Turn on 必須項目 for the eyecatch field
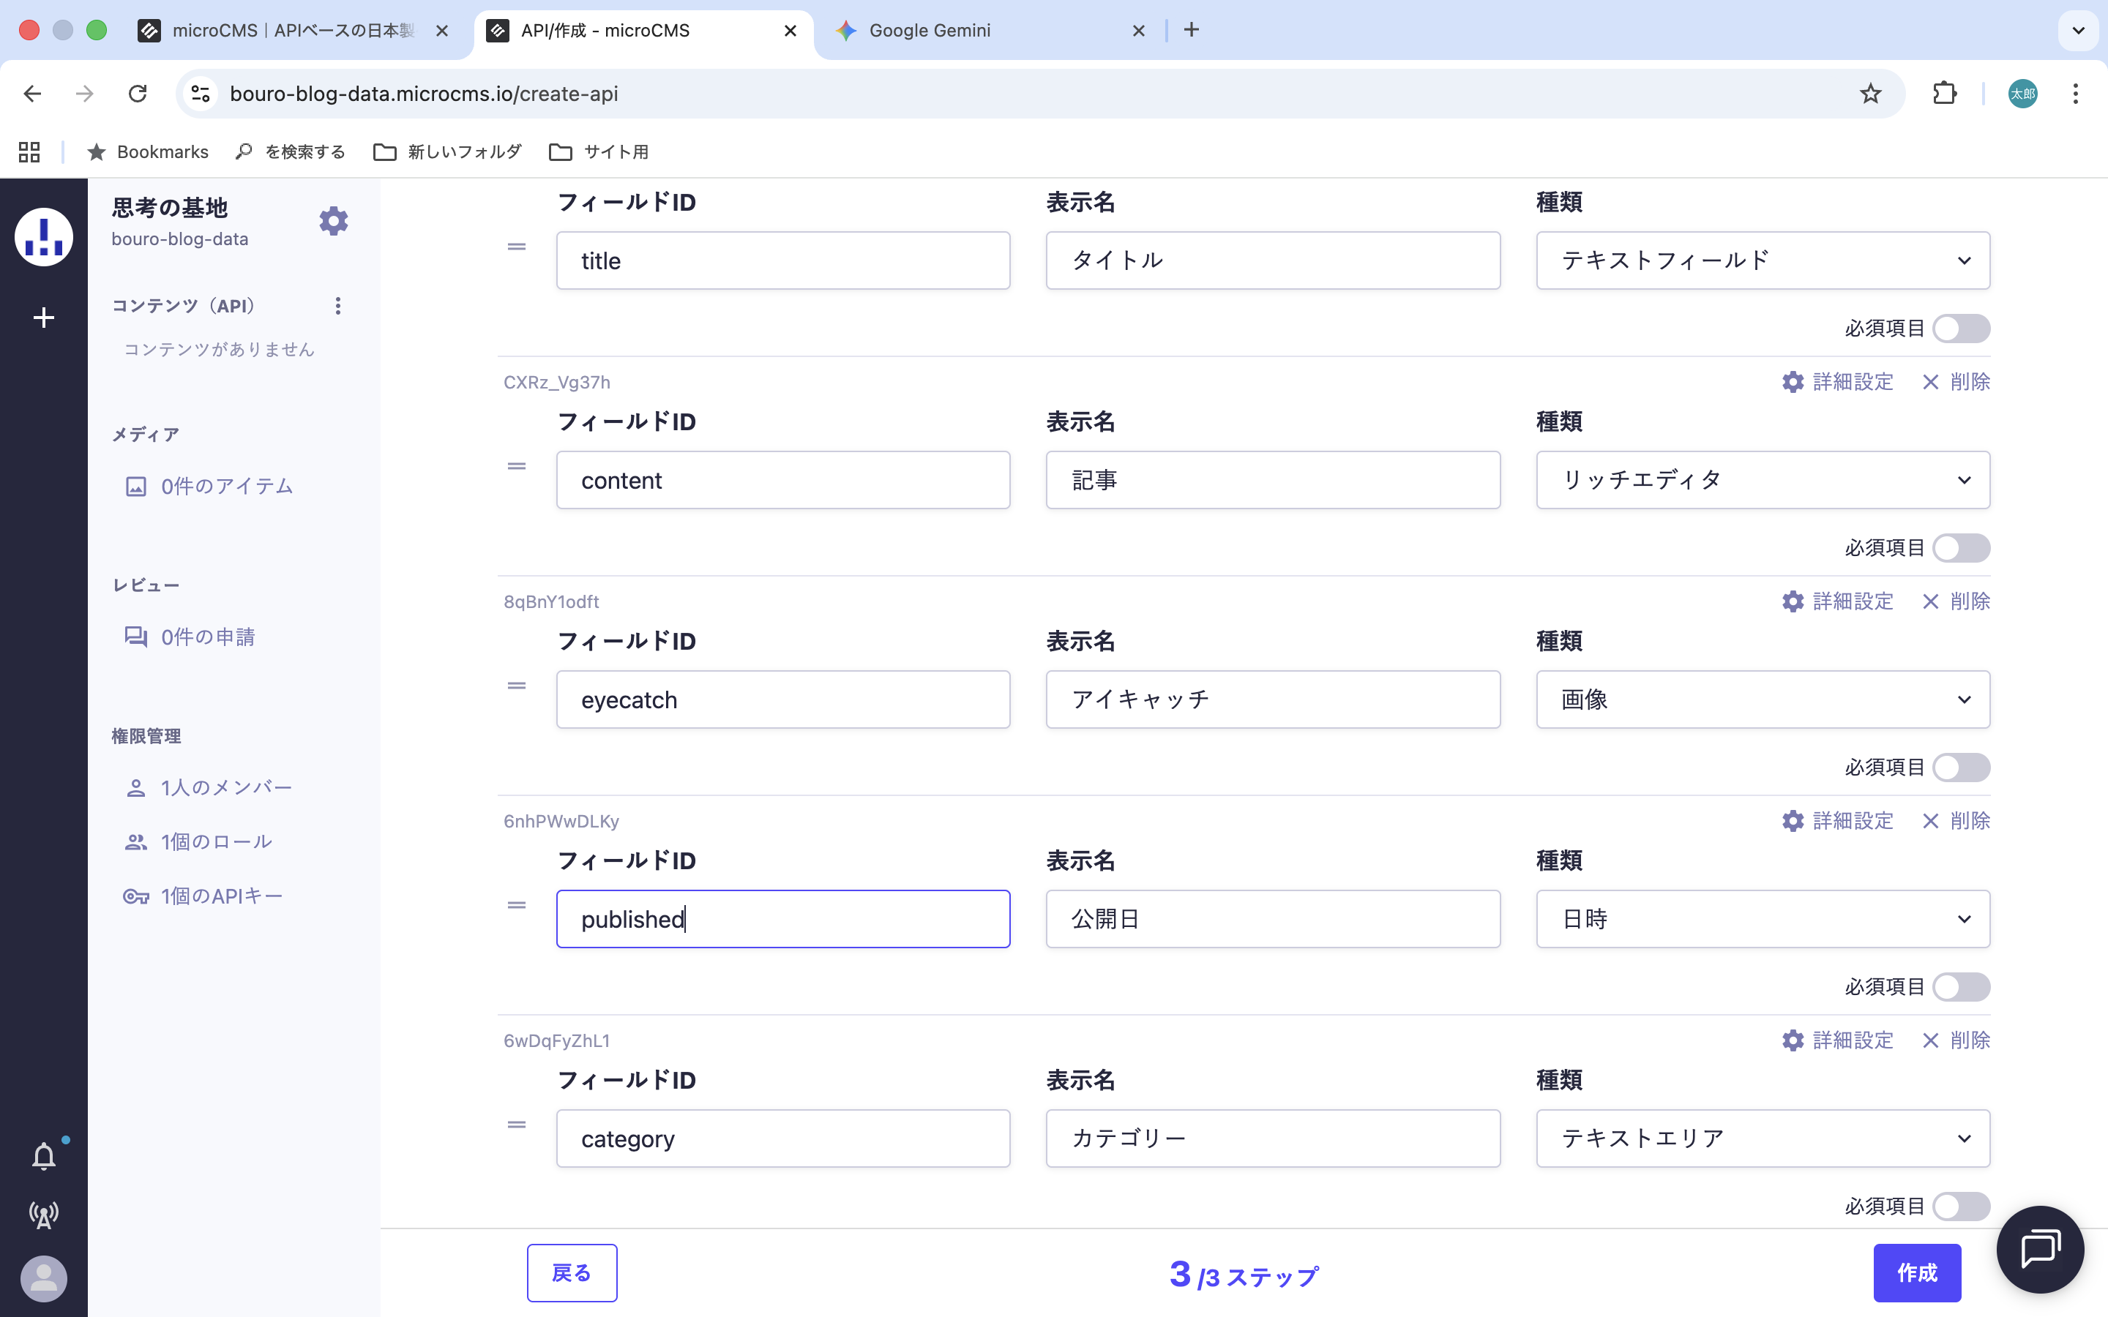2108x1317 pixels. point(1961,768)
